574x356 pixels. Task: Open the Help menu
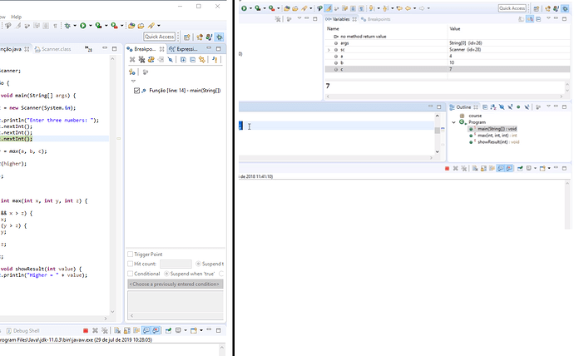tap(16, 17)
